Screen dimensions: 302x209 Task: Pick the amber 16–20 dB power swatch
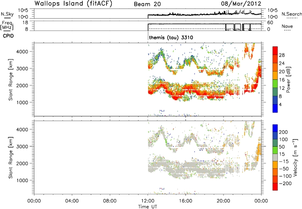(275, 75)
